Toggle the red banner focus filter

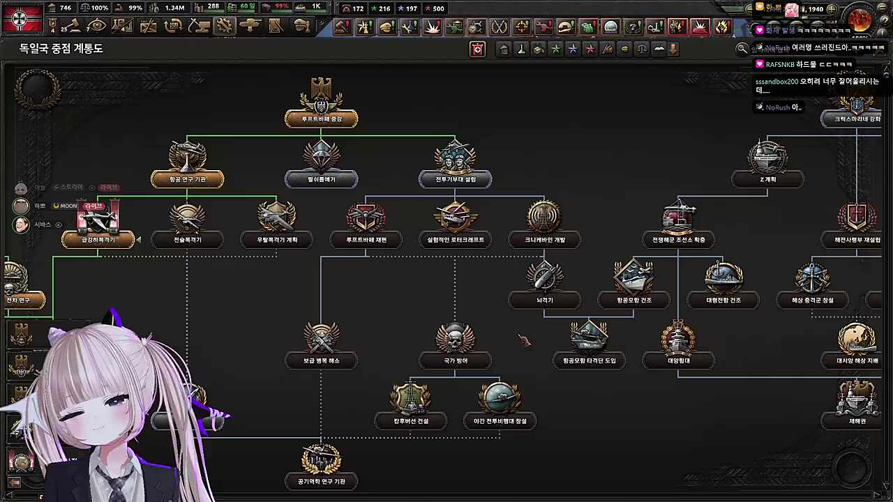(x=477, y=49)
